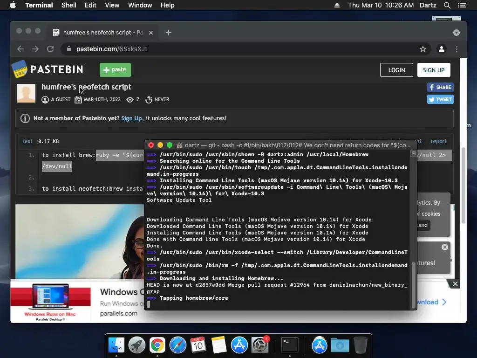
Task: Click the lock icon in address bar
Action: [69, 49]
